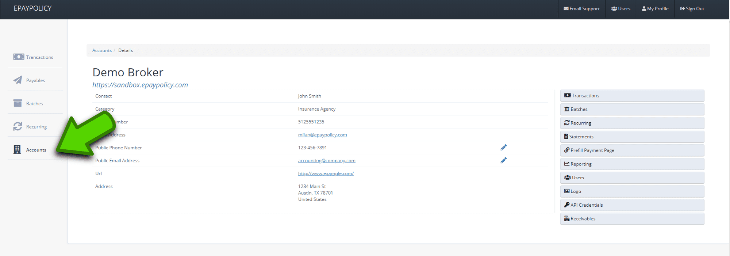Open the milan@epaypolicy.com email link
Screen dimensions: 730x256
[x=322, y=135]
